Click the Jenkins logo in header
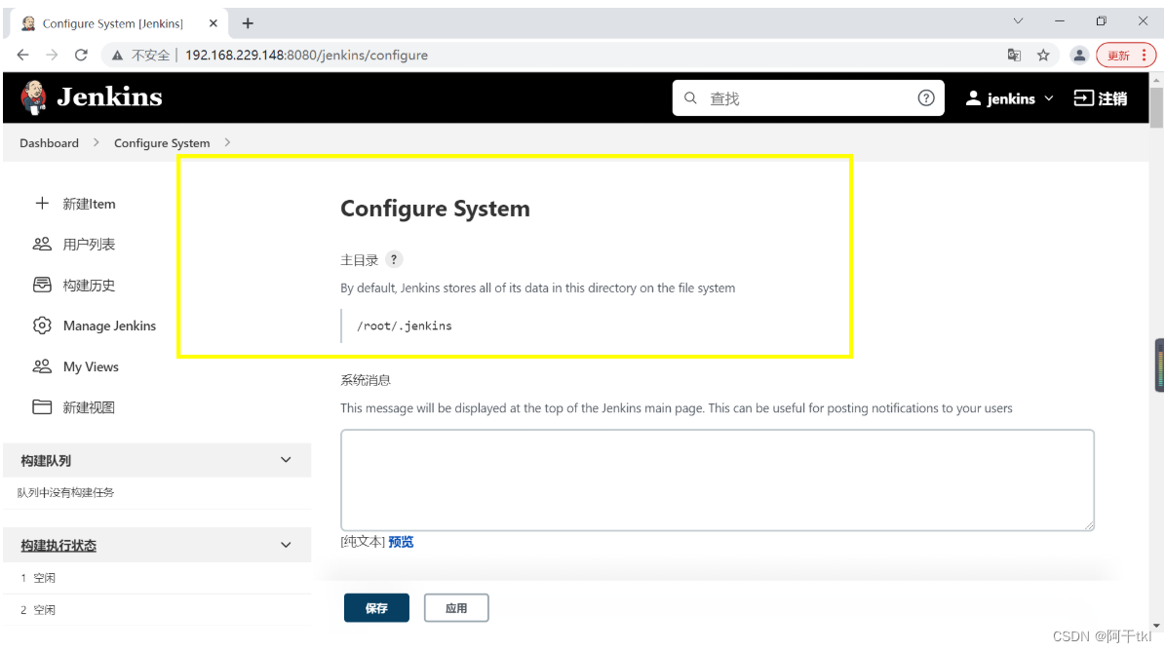The image size is (1166, 652). coord(91,97)
